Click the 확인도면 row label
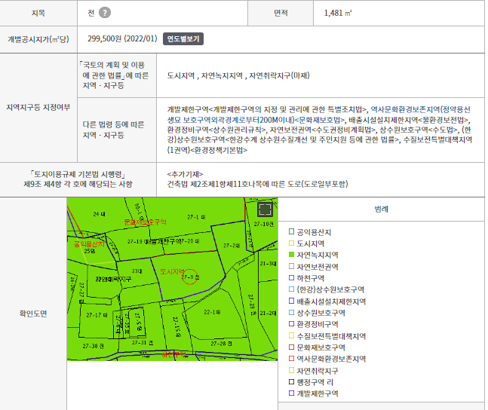The width and height of the screenshot is (488, 410). (x=33, y=314)
